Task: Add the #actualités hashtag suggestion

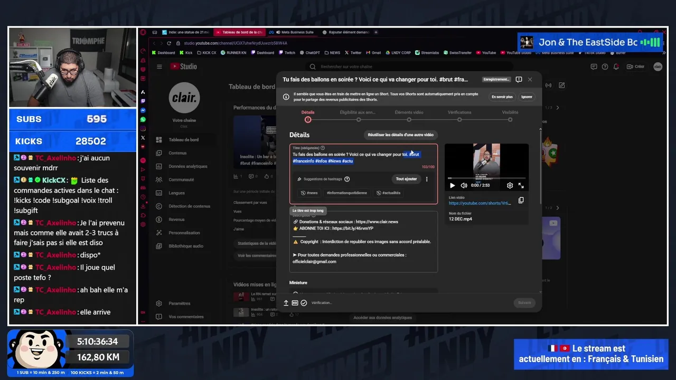Action: [388, 193]
